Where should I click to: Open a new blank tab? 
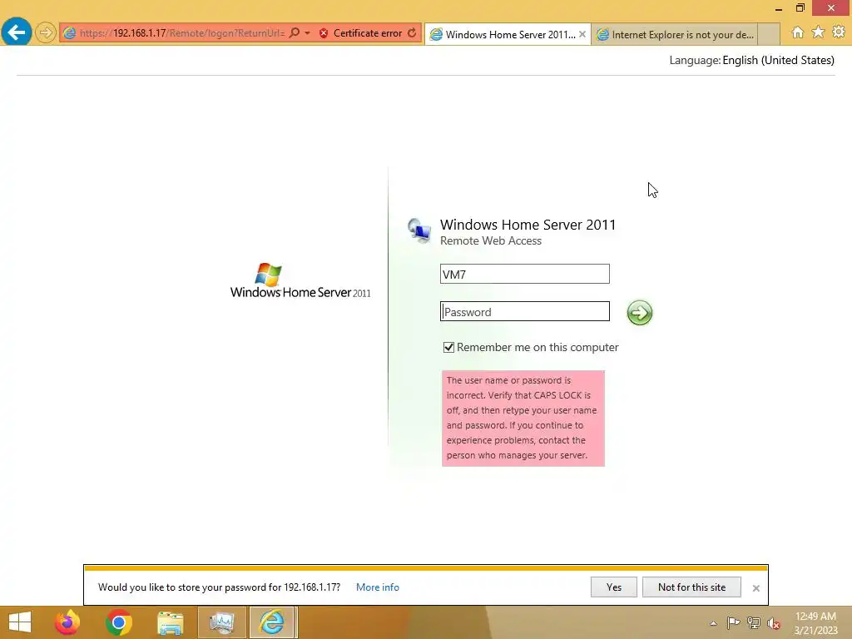coord(769,34)
